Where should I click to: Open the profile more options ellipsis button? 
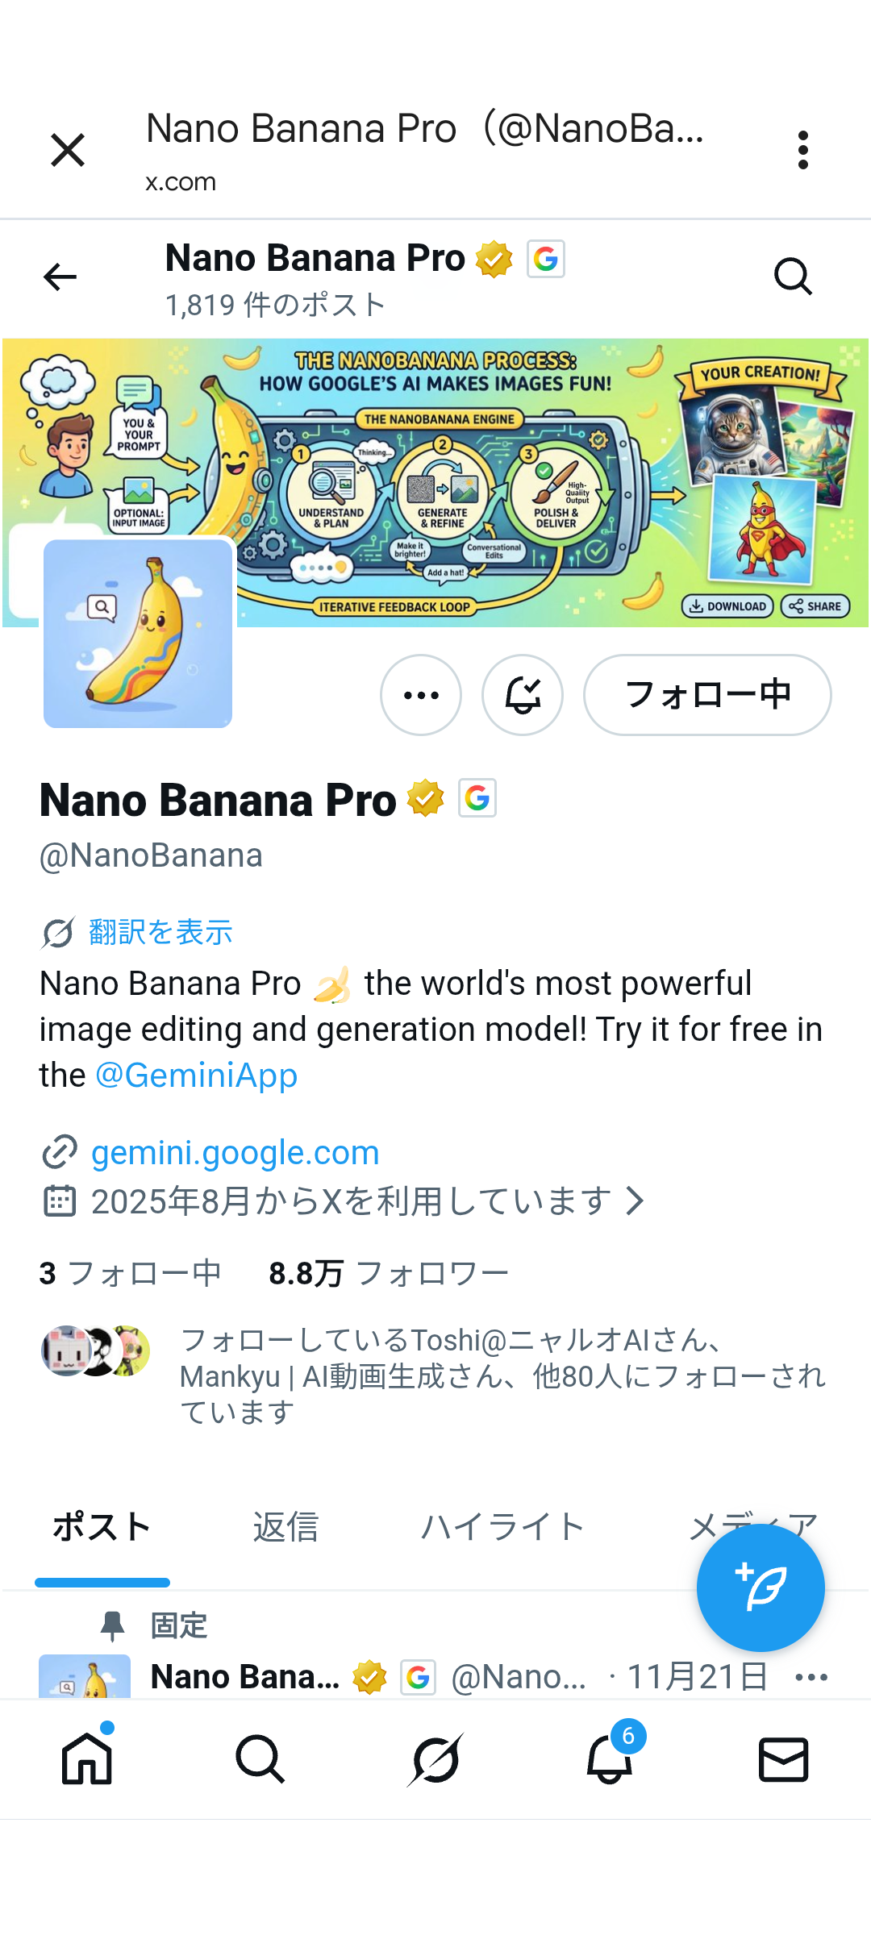(x=421, y=695)
